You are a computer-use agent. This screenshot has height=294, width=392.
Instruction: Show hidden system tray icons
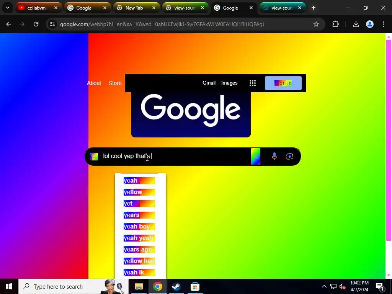click(324, 286)
